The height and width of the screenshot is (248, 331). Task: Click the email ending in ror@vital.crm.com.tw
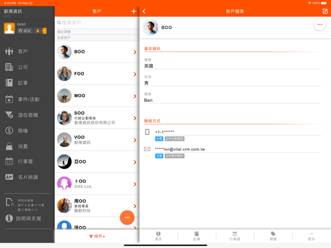(x=180, y=149)
